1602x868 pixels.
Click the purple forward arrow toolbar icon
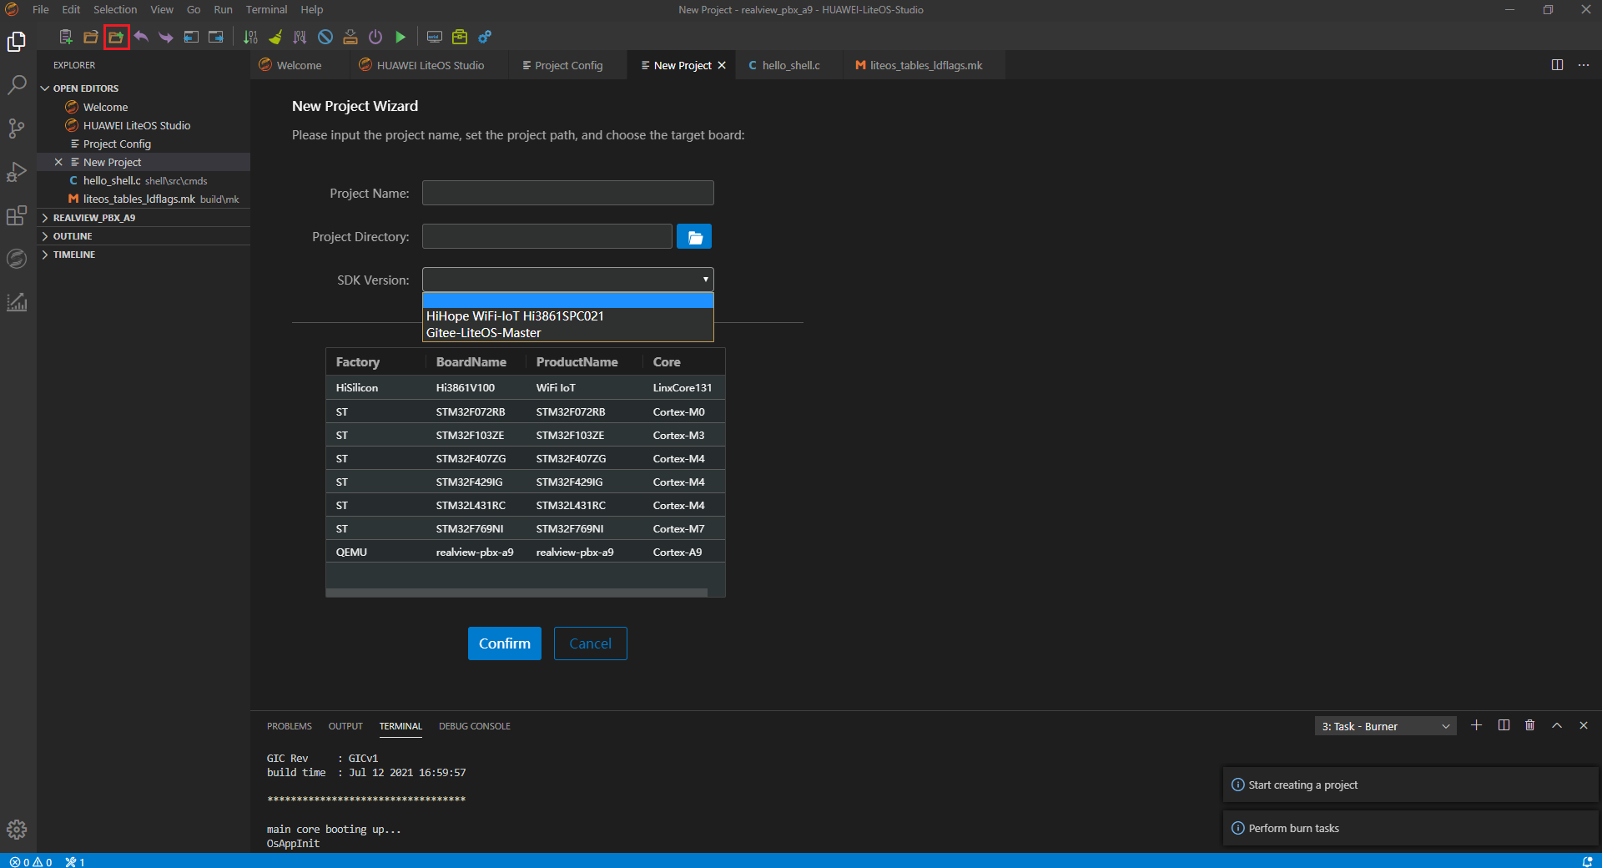[166, 37]
